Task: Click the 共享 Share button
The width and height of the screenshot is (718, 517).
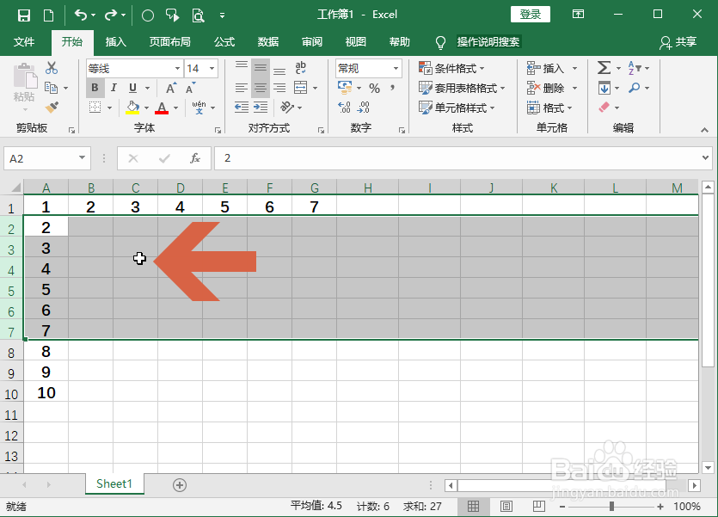Action: (x=678, y=42)
